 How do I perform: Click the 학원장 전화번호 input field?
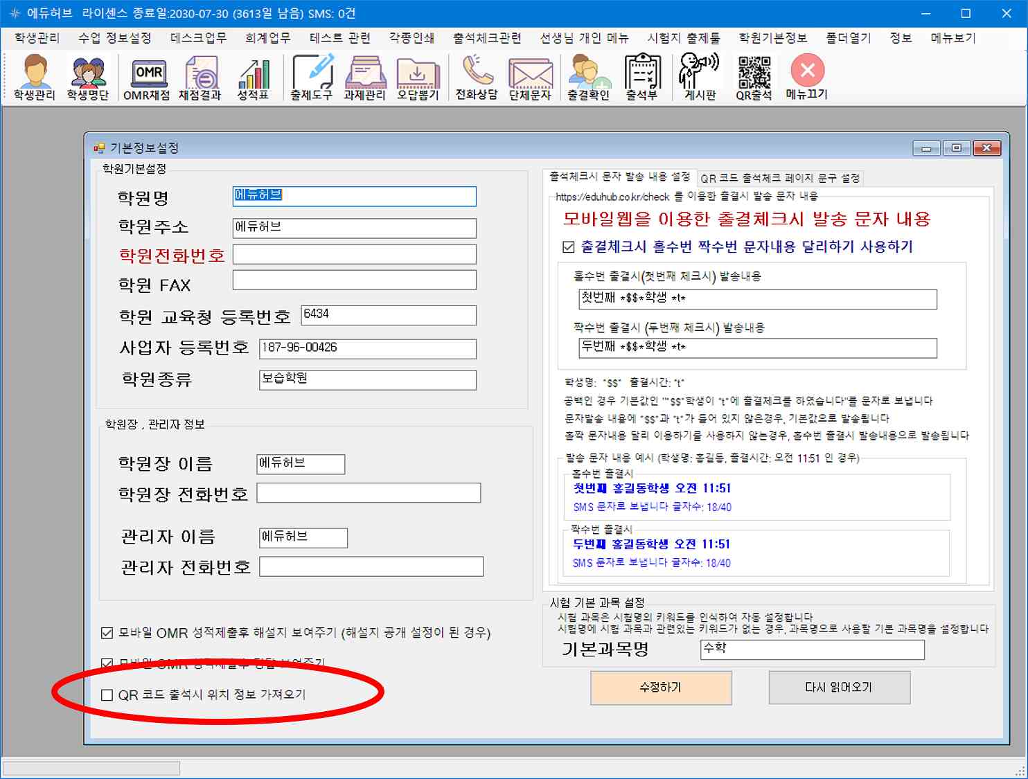[369, 493]
